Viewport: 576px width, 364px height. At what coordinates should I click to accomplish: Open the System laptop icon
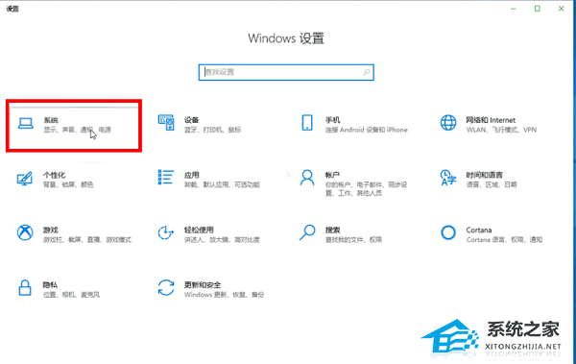click(x=26, y=124)
